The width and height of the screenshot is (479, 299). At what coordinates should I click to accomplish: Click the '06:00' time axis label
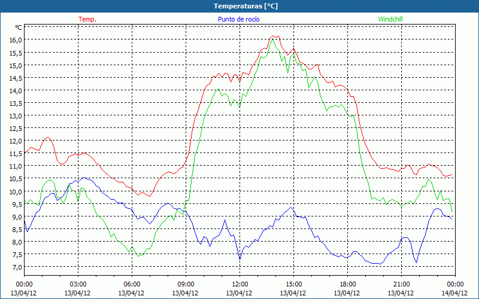132,285
